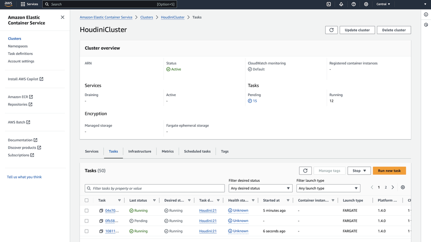Click the Run new task button
This screenshot has width=431, height=242.
(x=389, y=171)
